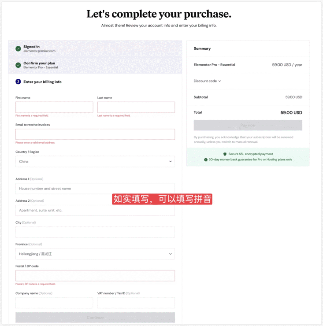Click the green checkmark beside Signed in
This screenshot has width=323, height=326.
point(18,48)
